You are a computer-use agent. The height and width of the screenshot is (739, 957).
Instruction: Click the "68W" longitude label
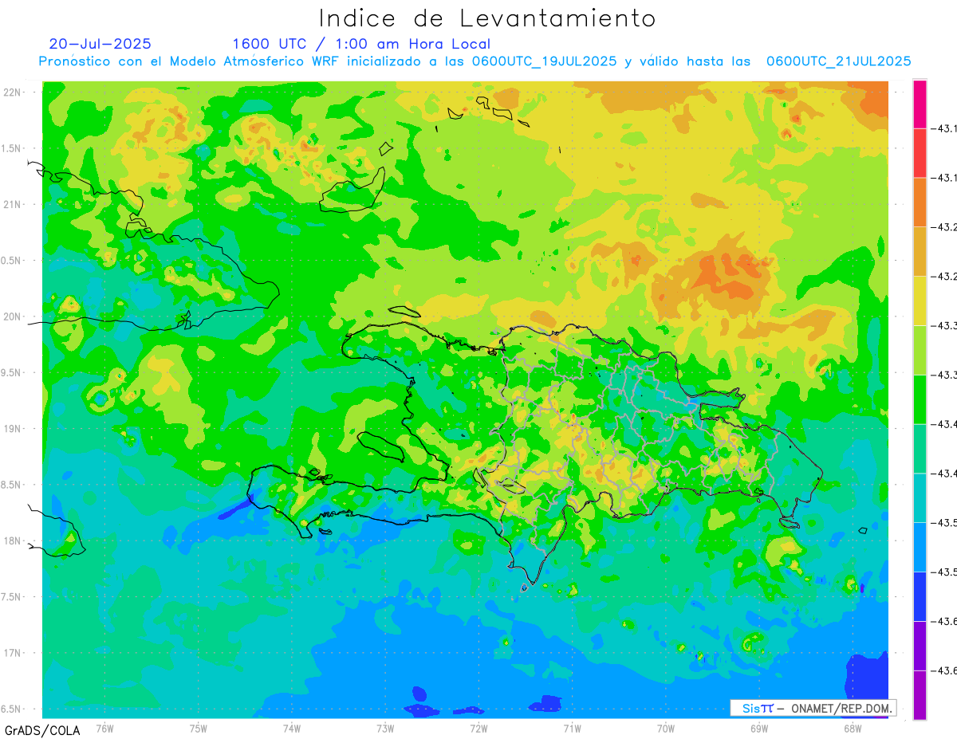point(853,728)
